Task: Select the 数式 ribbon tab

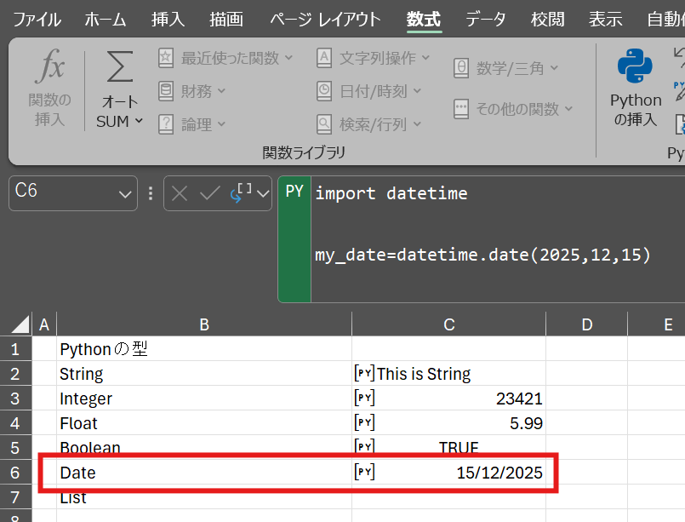Action: click(x=424, y=20)
